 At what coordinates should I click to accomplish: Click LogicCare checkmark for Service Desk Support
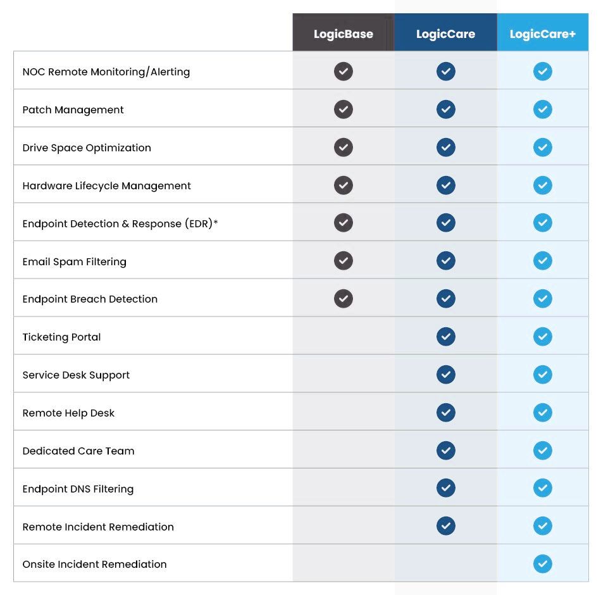point(446,375)
